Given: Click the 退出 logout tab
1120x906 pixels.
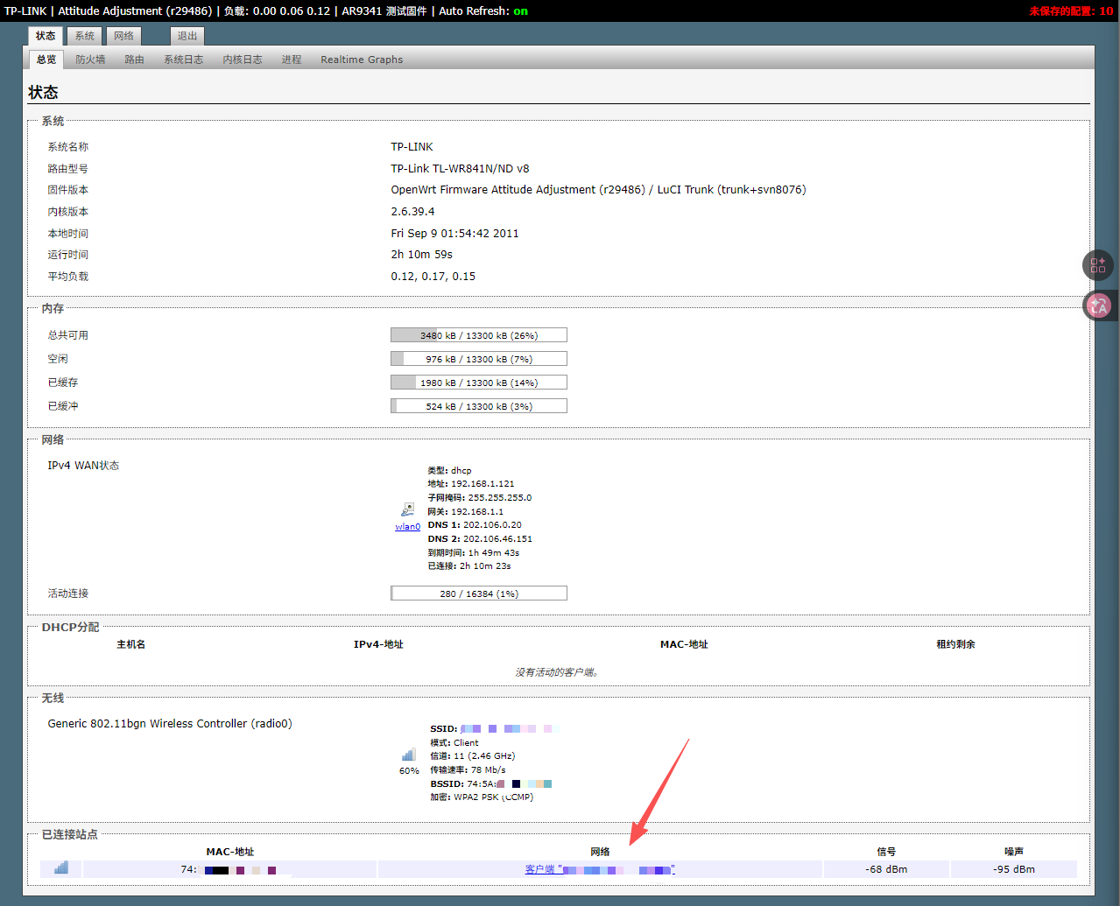Looking at the screenshot, I should click(x=187, y=36).
